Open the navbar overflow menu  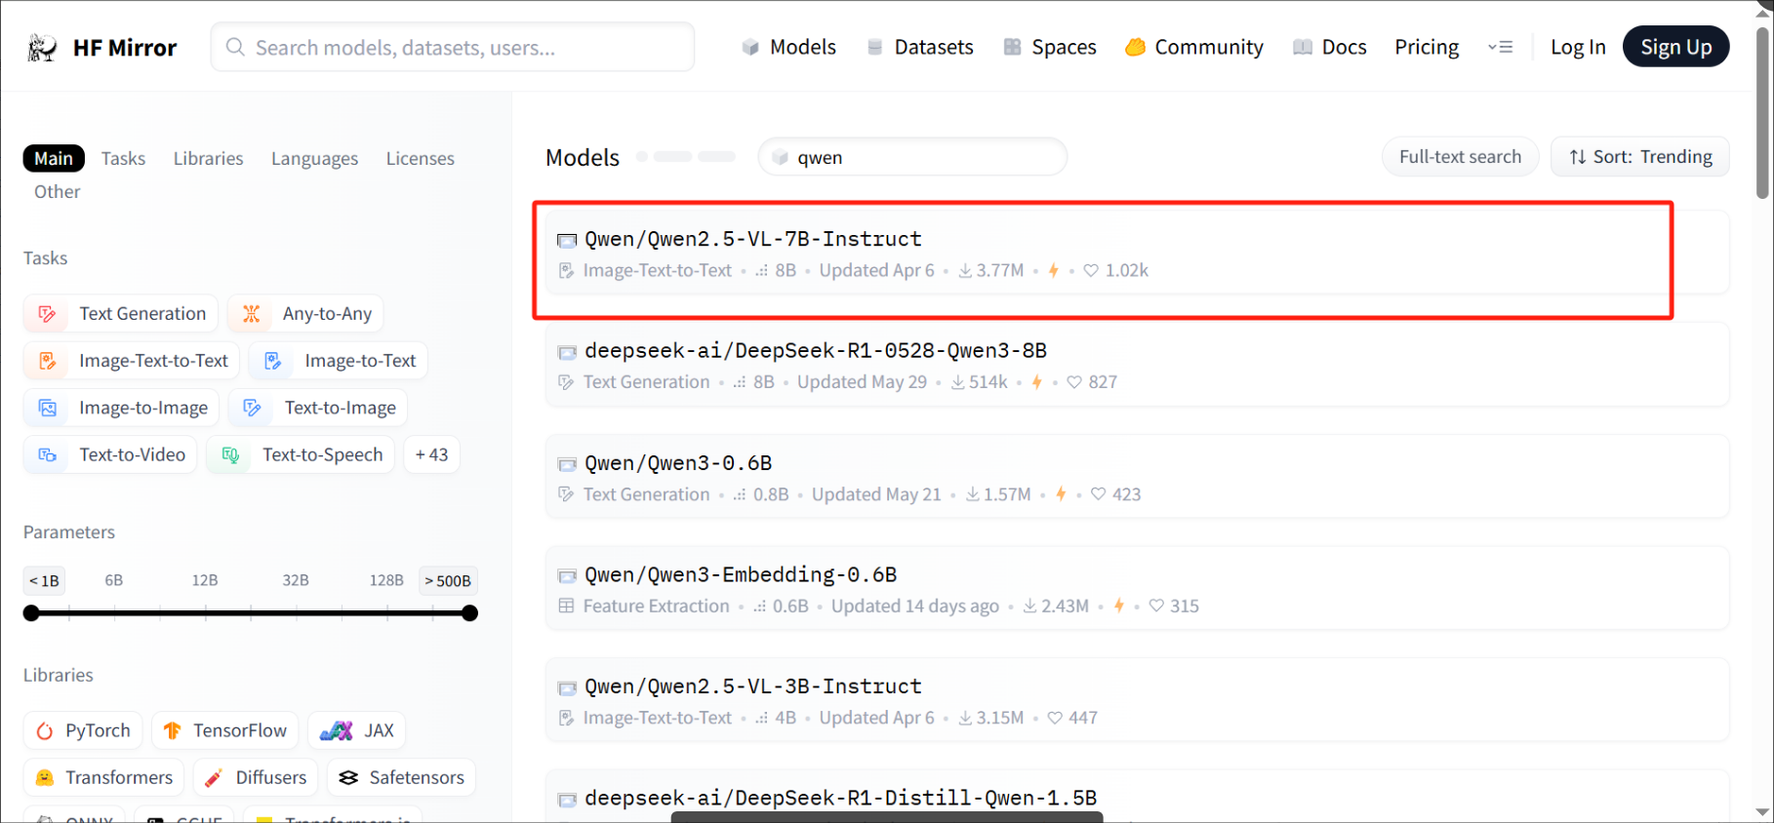click(x=1501, y=47)
